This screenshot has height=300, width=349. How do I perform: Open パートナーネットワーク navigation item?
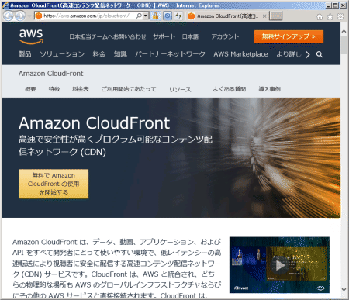[x=170, y=54]
